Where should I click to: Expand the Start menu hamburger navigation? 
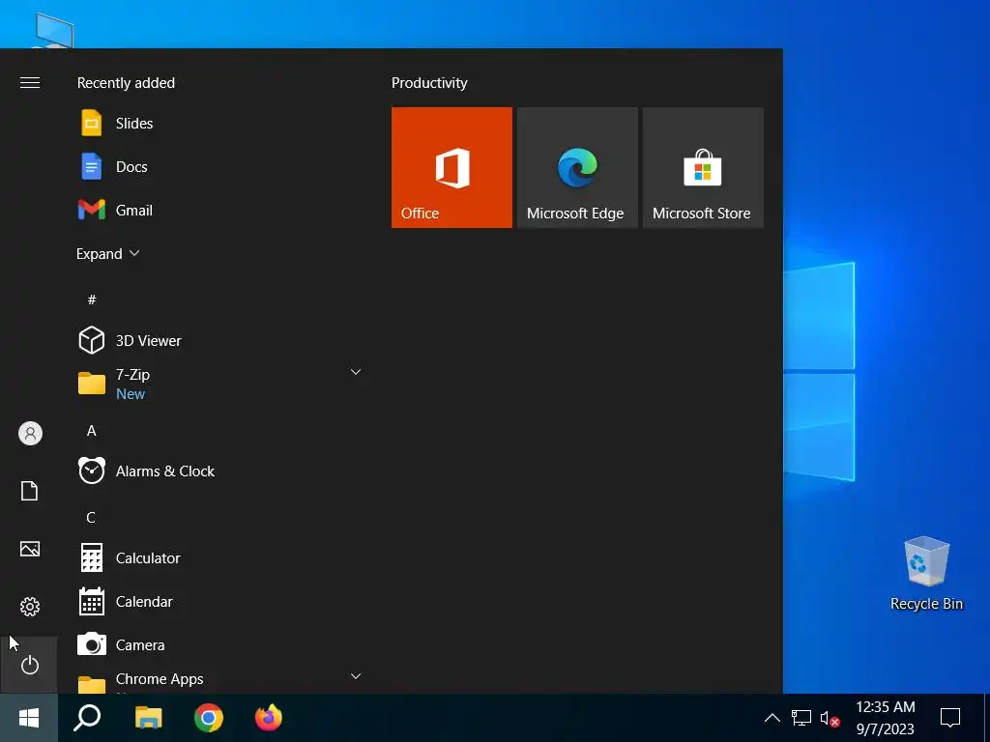pyautogui.click(x=30, y=83)
